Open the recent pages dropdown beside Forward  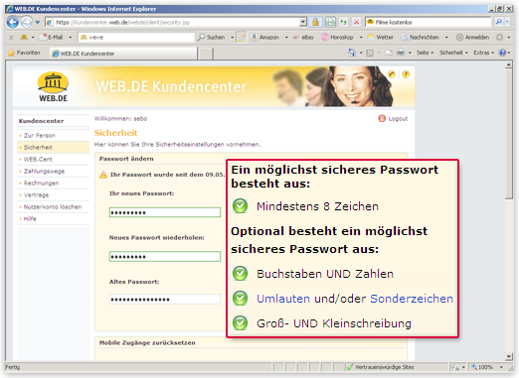[x=38, y=22]
